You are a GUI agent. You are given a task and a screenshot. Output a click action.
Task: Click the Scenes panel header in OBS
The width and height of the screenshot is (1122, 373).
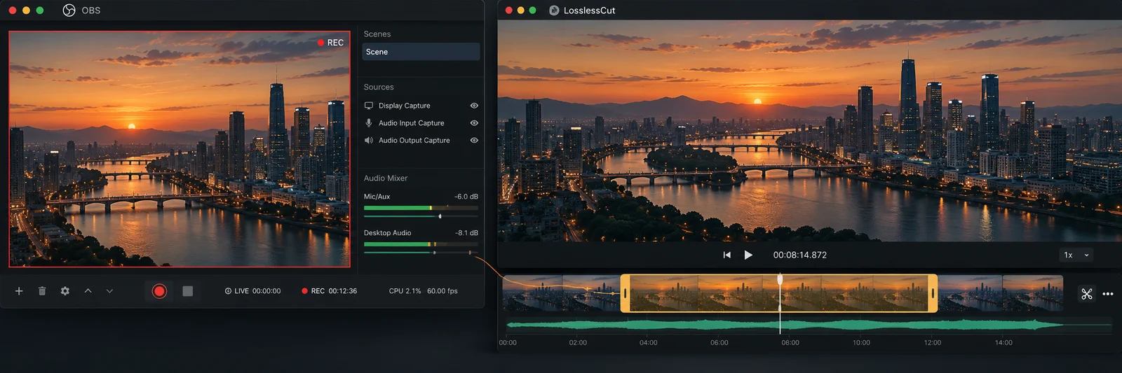click(377, 34)
